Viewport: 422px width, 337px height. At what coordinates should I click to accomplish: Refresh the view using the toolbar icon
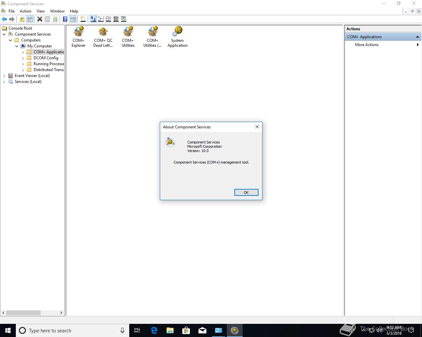coord(55,19)
